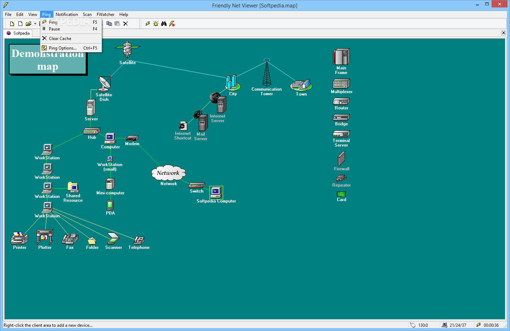The width and height of the screenshot is (510, 331).
Task: Select the Satellite device icon
Action: 127,50
